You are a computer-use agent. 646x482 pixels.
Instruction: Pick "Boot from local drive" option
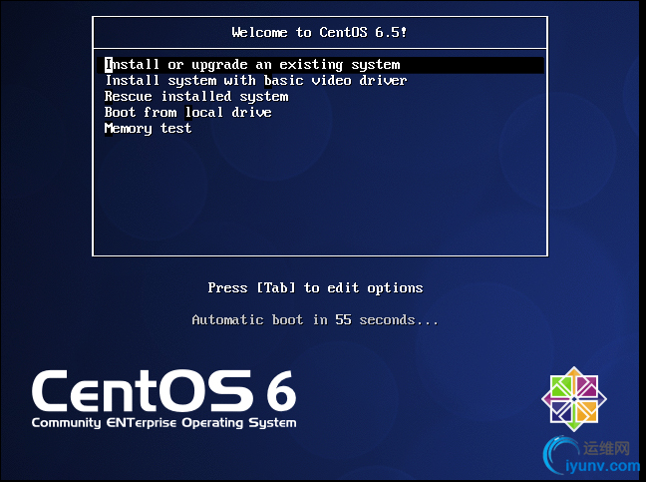(x=187, y=112)
